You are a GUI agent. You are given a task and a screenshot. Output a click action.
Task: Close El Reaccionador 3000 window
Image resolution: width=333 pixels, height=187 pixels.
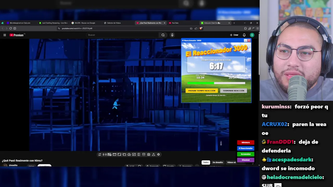pos(249,41)
